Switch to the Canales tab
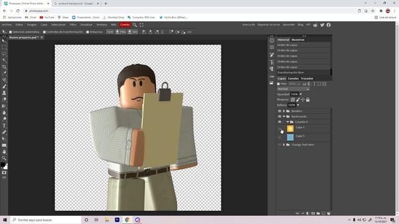 pos(293,78)
